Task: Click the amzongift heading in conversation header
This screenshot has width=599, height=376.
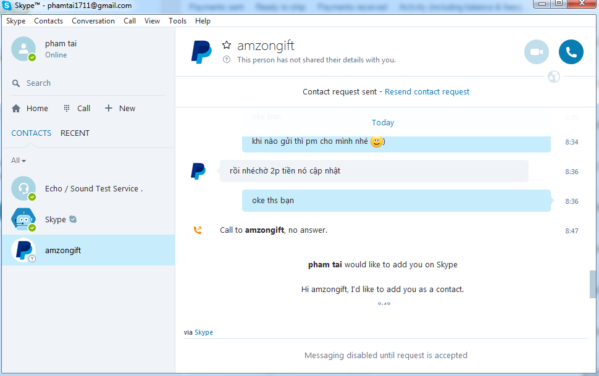Action: coord(266,46)
